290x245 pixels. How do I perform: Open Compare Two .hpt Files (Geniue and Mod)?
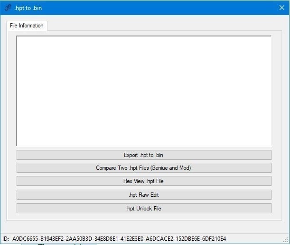point(144,168)
